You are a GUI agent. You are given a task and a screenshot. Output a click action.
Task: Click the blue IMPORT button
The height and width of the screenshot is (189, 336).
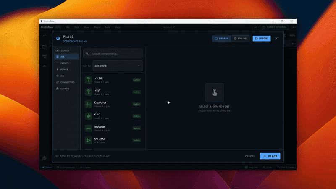point(262,39)
